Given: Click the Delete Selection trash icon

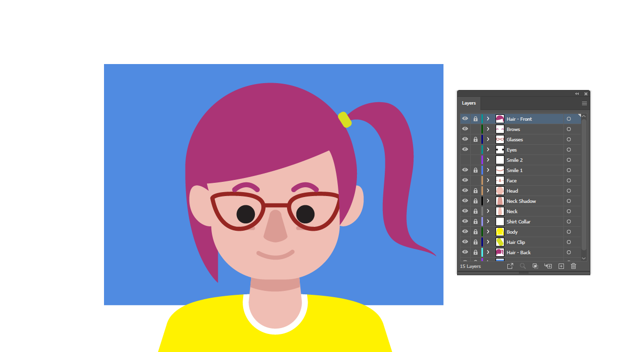Looking at the screenshot, I should point(574,266).
